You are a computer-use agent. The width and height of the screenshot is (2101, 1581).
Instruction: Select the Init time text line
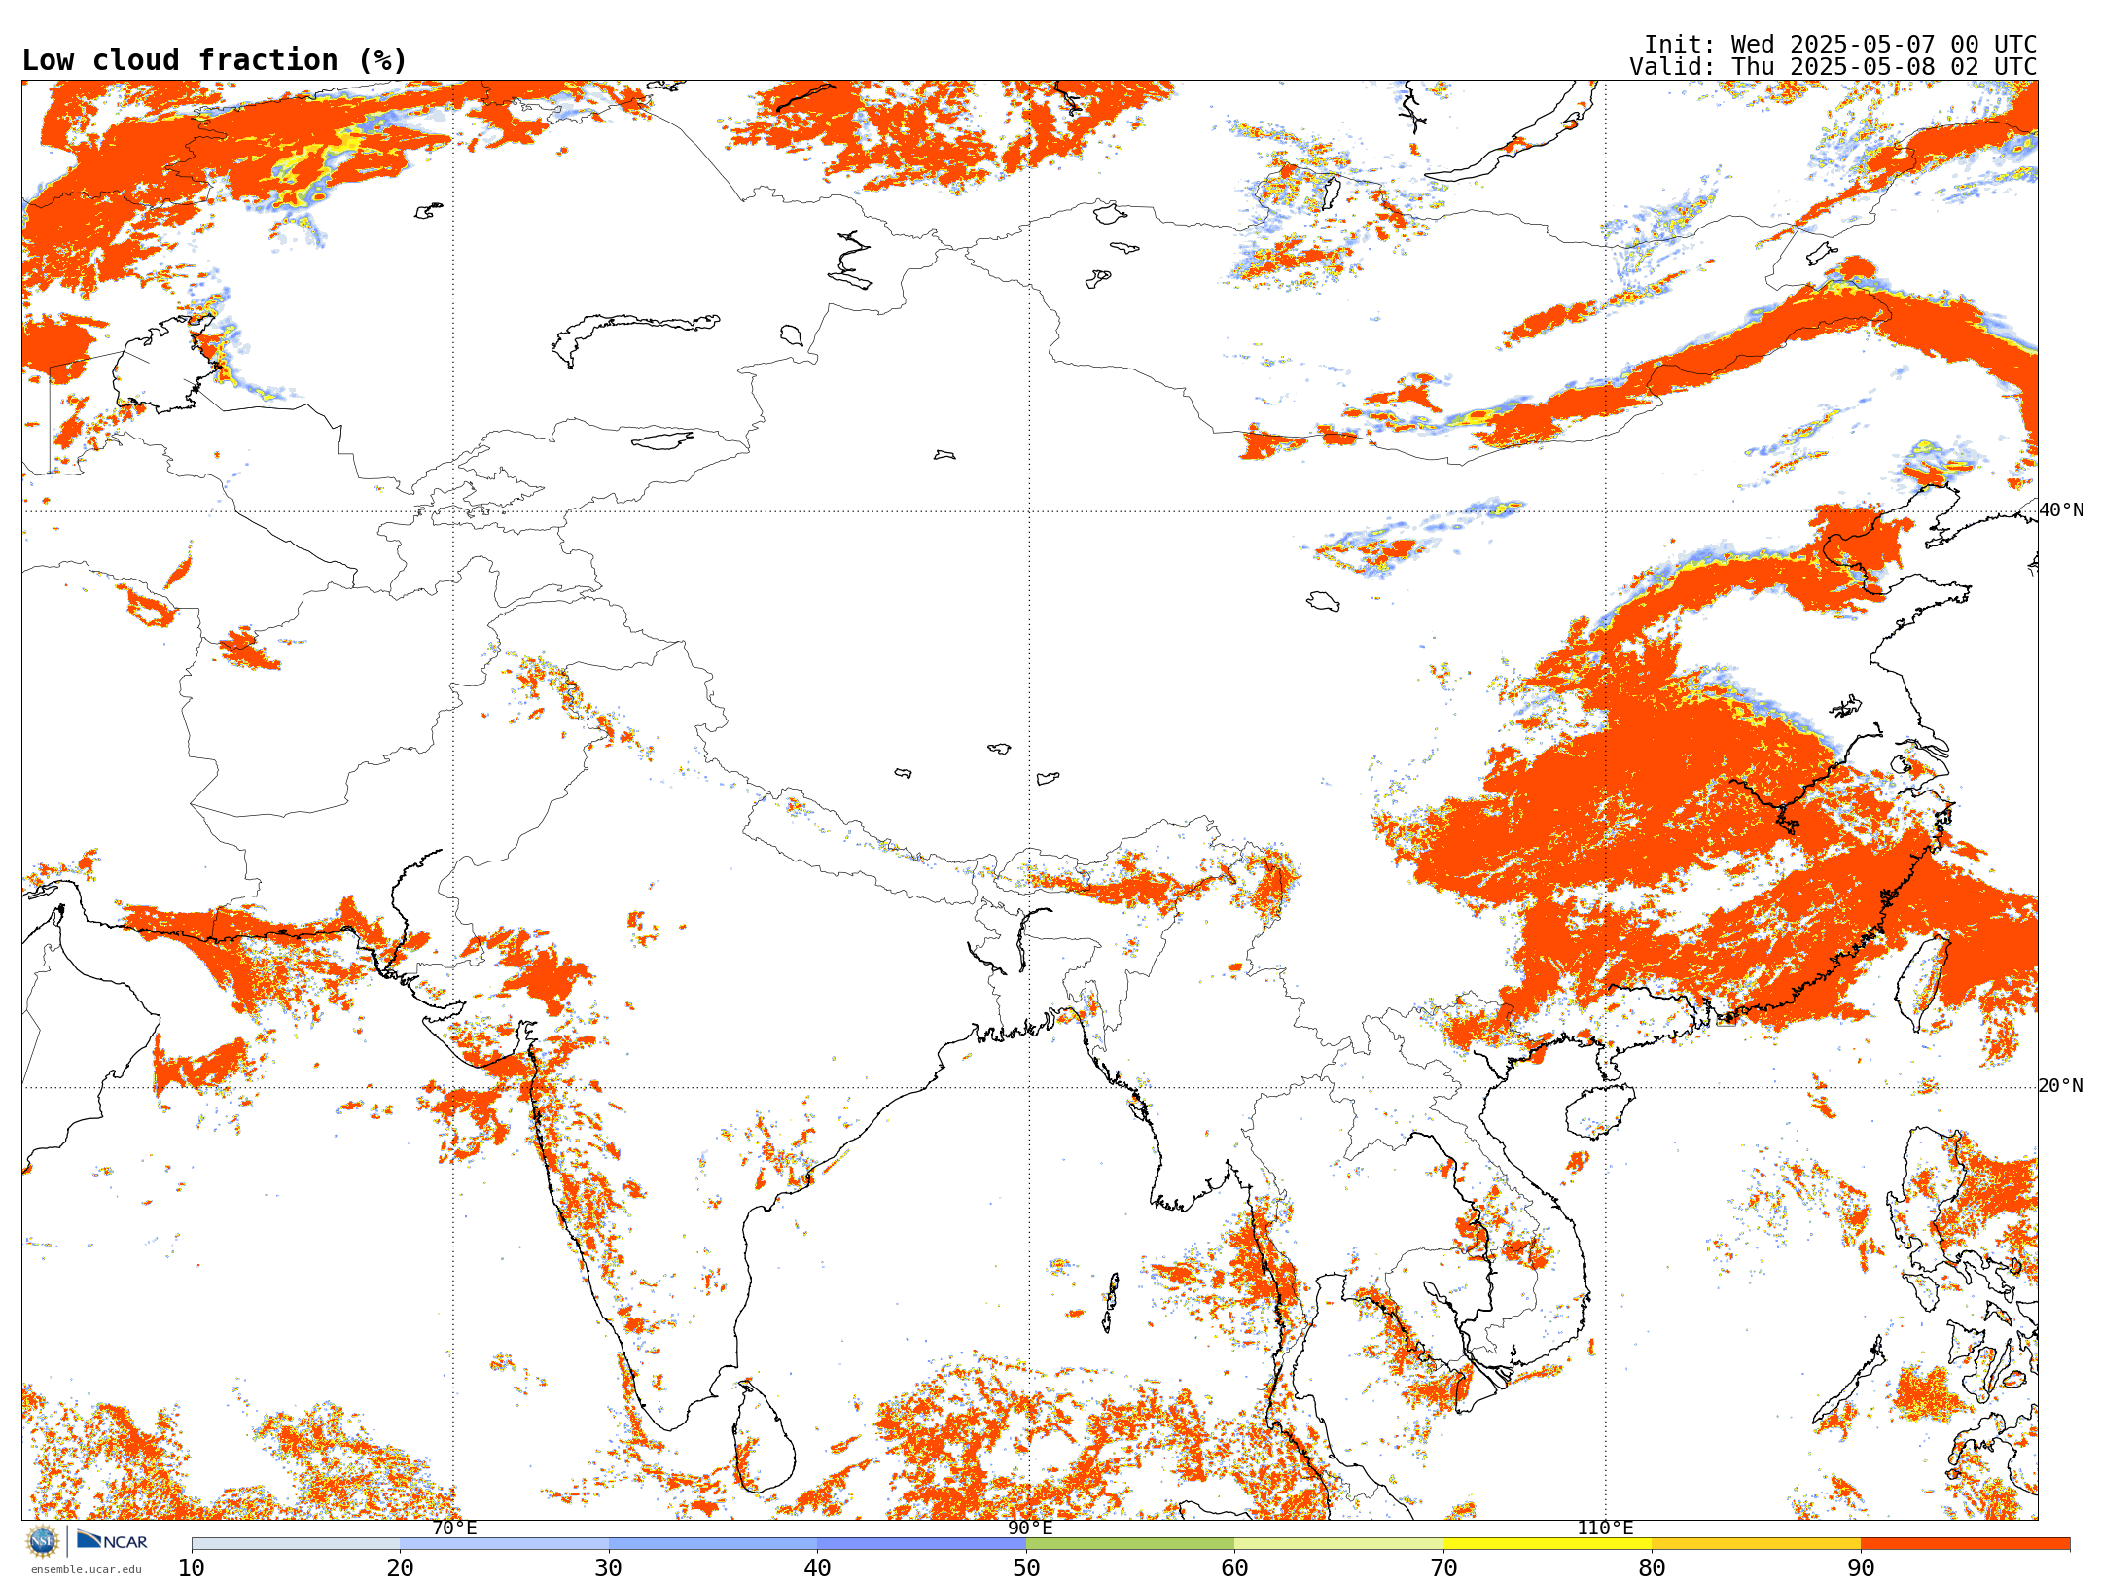click(x=1840, y=45)
